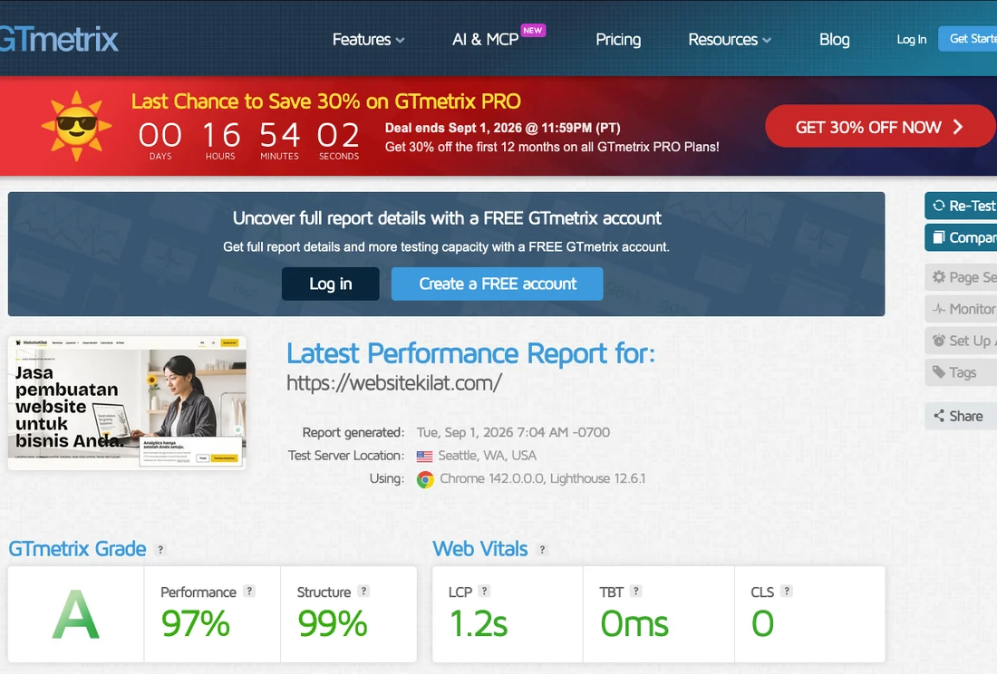Click the 0ms TBT value

pyautogui.click(x=634, y=623)
